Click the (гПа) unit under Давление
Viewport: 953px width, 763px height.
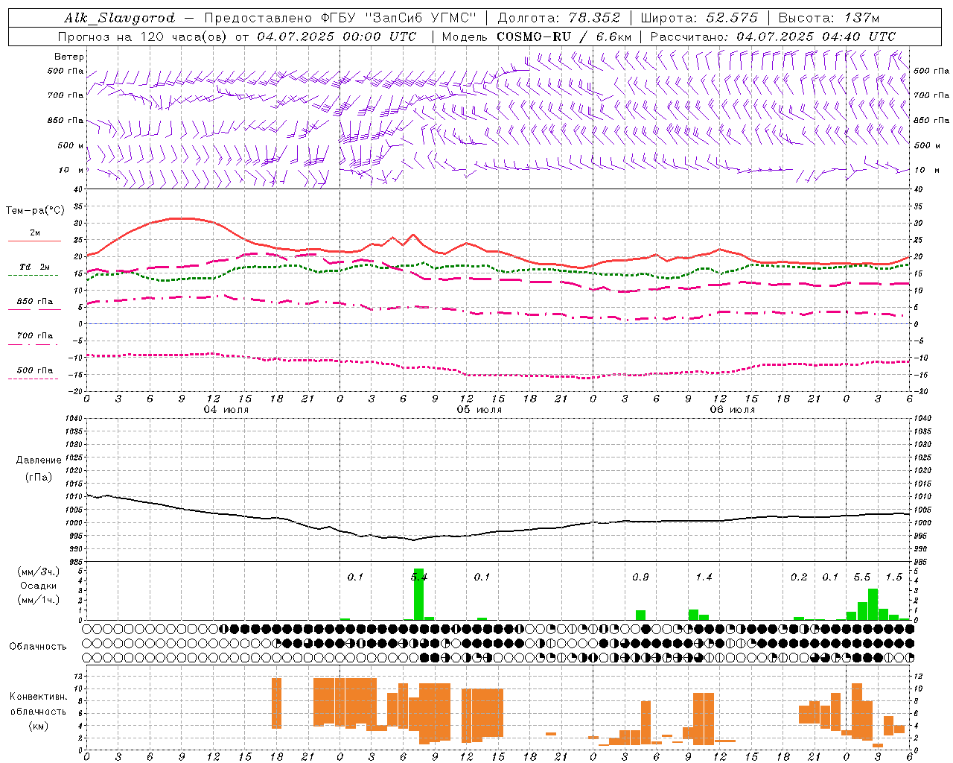[x=38, y=477]
